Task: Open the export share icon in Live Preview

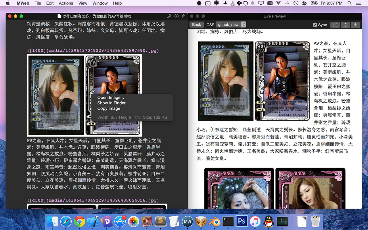Action: (x=356, y=25)
